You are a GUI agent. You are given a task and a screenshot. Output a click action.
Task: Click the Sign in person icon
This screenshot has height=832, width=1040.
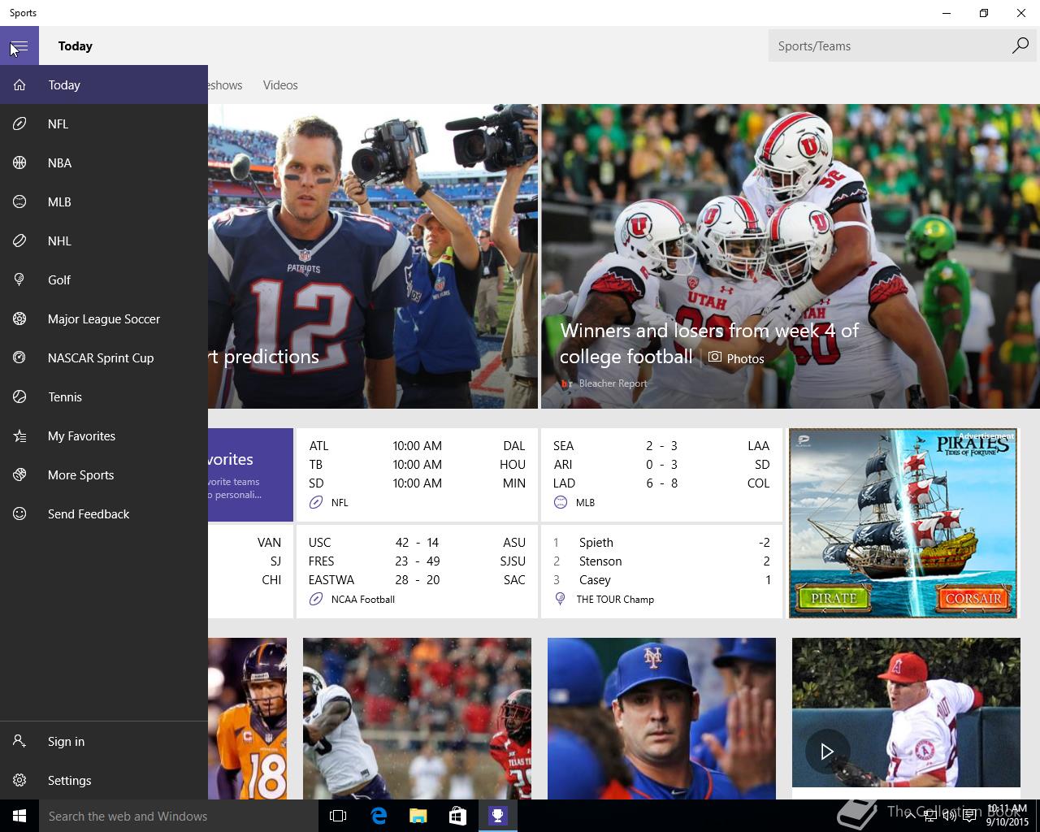[19, 741]
